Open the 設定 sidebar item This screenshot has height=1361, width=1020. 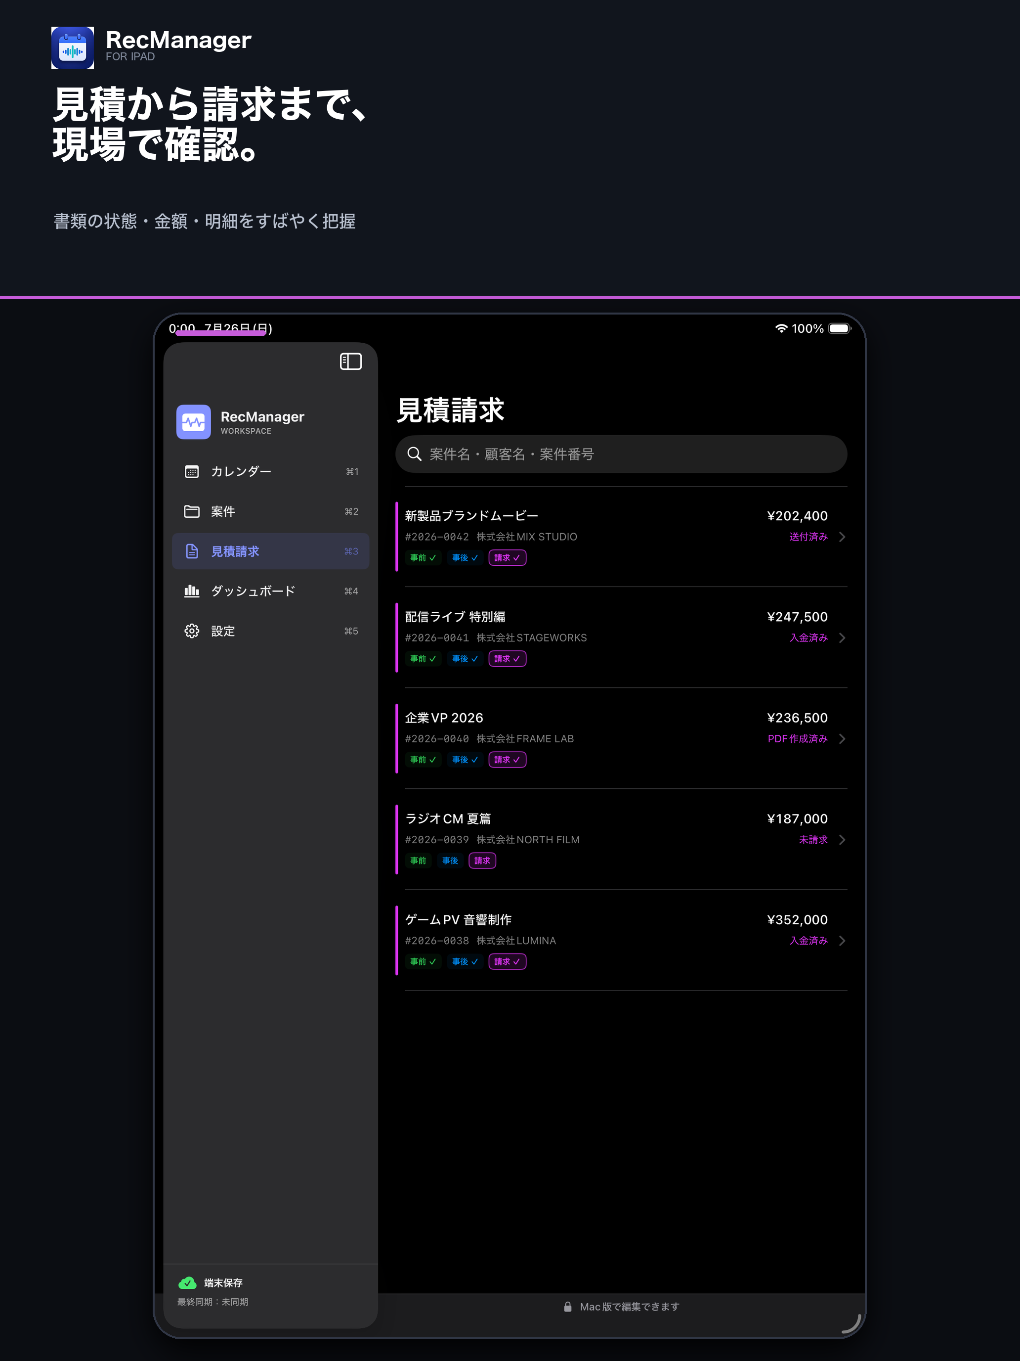(x=270, y=631)
